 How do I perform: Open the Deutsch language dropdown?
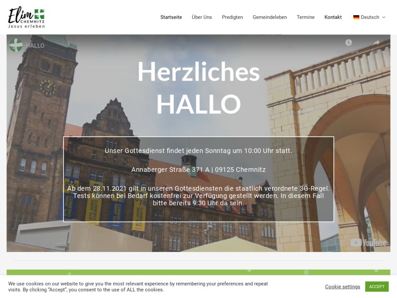click(370, 17)
